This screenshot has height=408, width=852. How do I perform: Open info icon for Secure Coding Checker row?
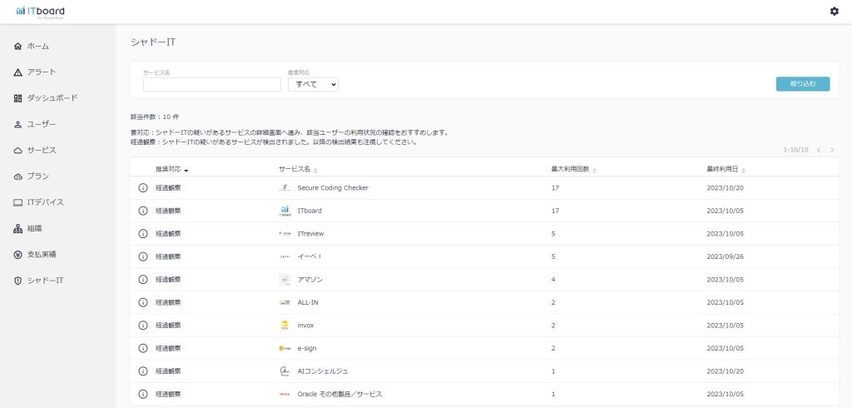pos(142,188)
